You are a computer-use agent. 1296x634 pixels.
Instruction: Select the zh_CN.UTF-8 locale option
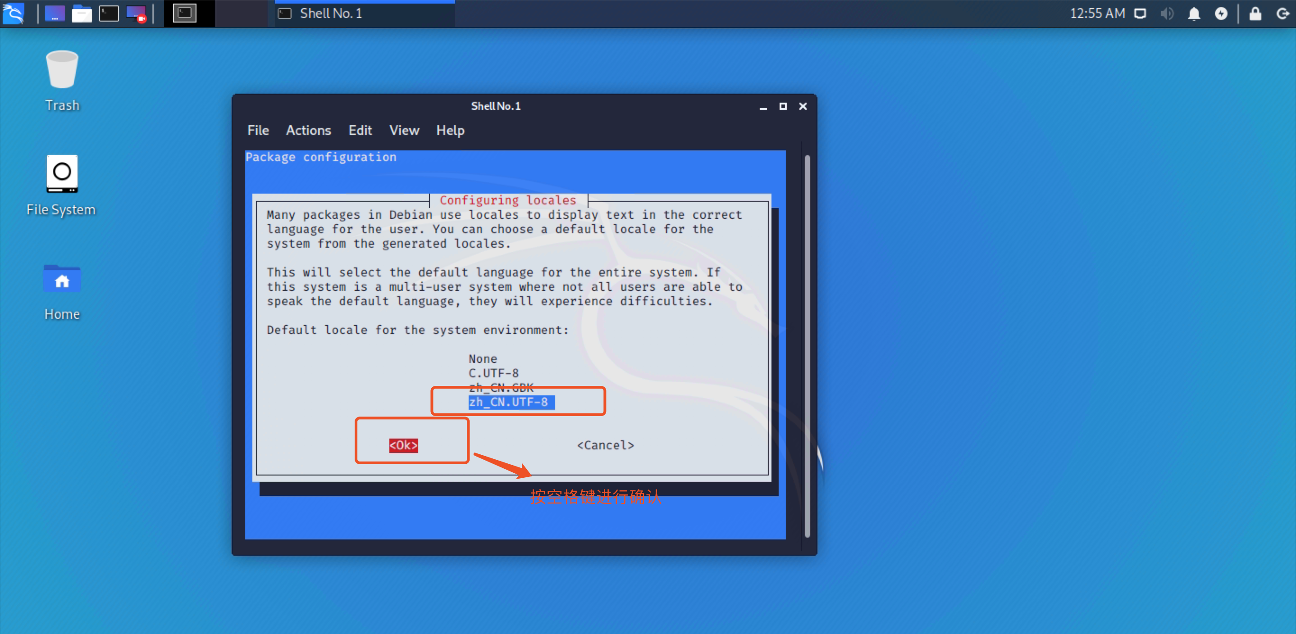509,402
